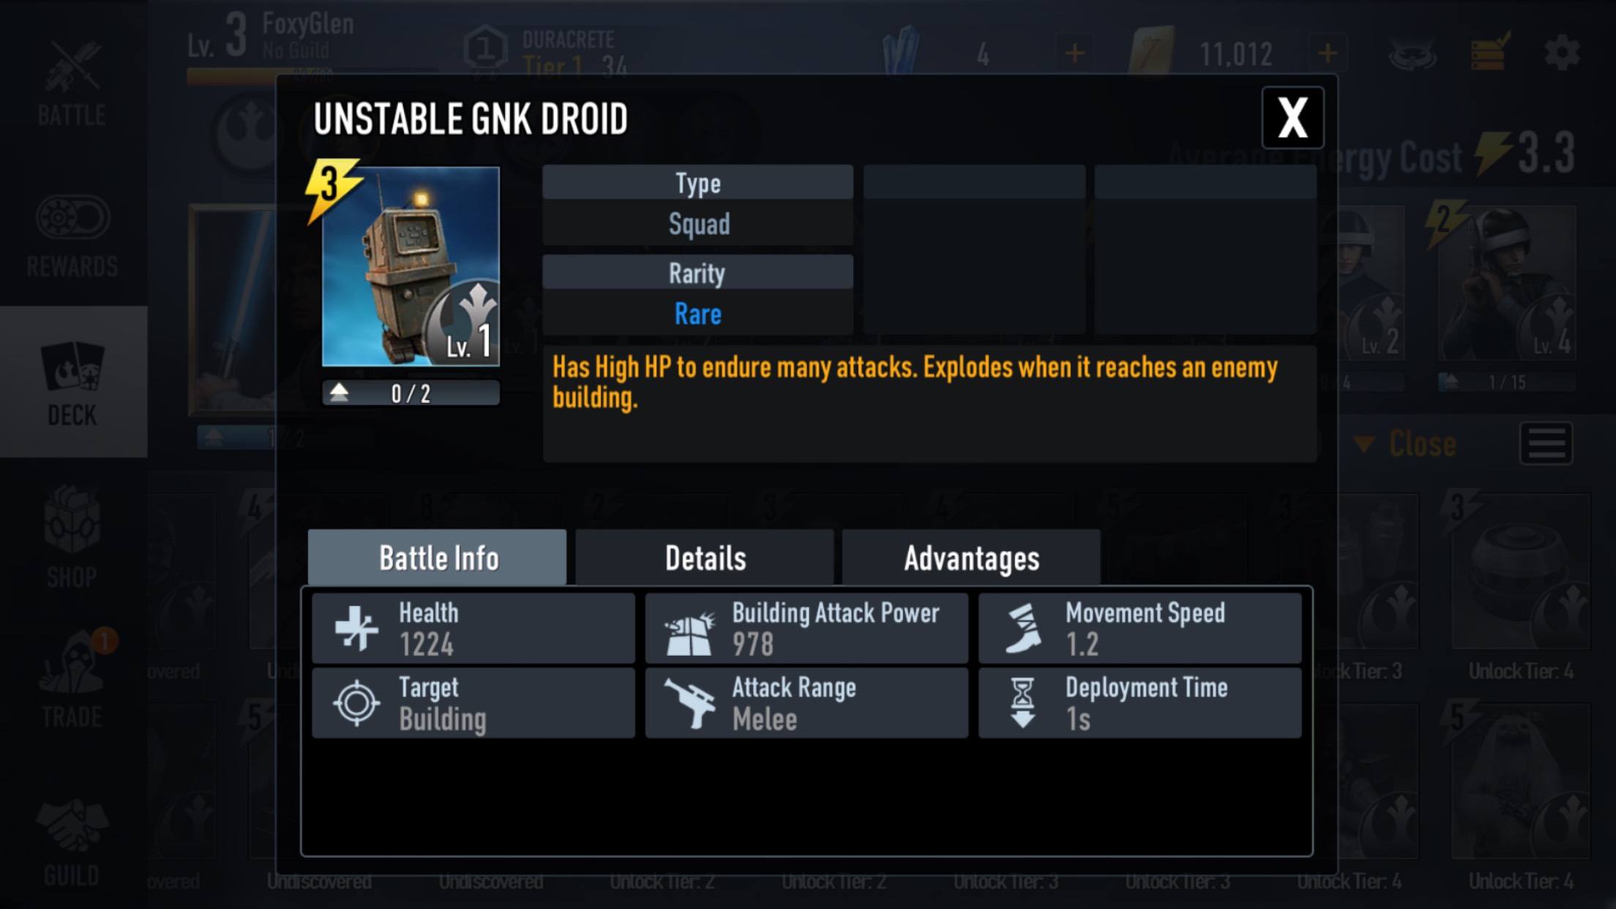This screenshot has height=909, width=1616.
Task: Select the Battle Info tab
Action: coord(437,558)
